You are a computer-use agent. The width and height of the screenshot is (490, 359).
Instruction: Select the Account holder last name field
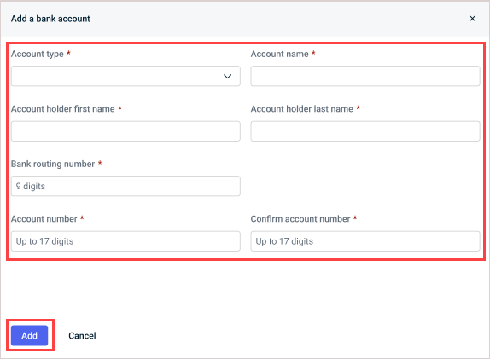point(365,131)
